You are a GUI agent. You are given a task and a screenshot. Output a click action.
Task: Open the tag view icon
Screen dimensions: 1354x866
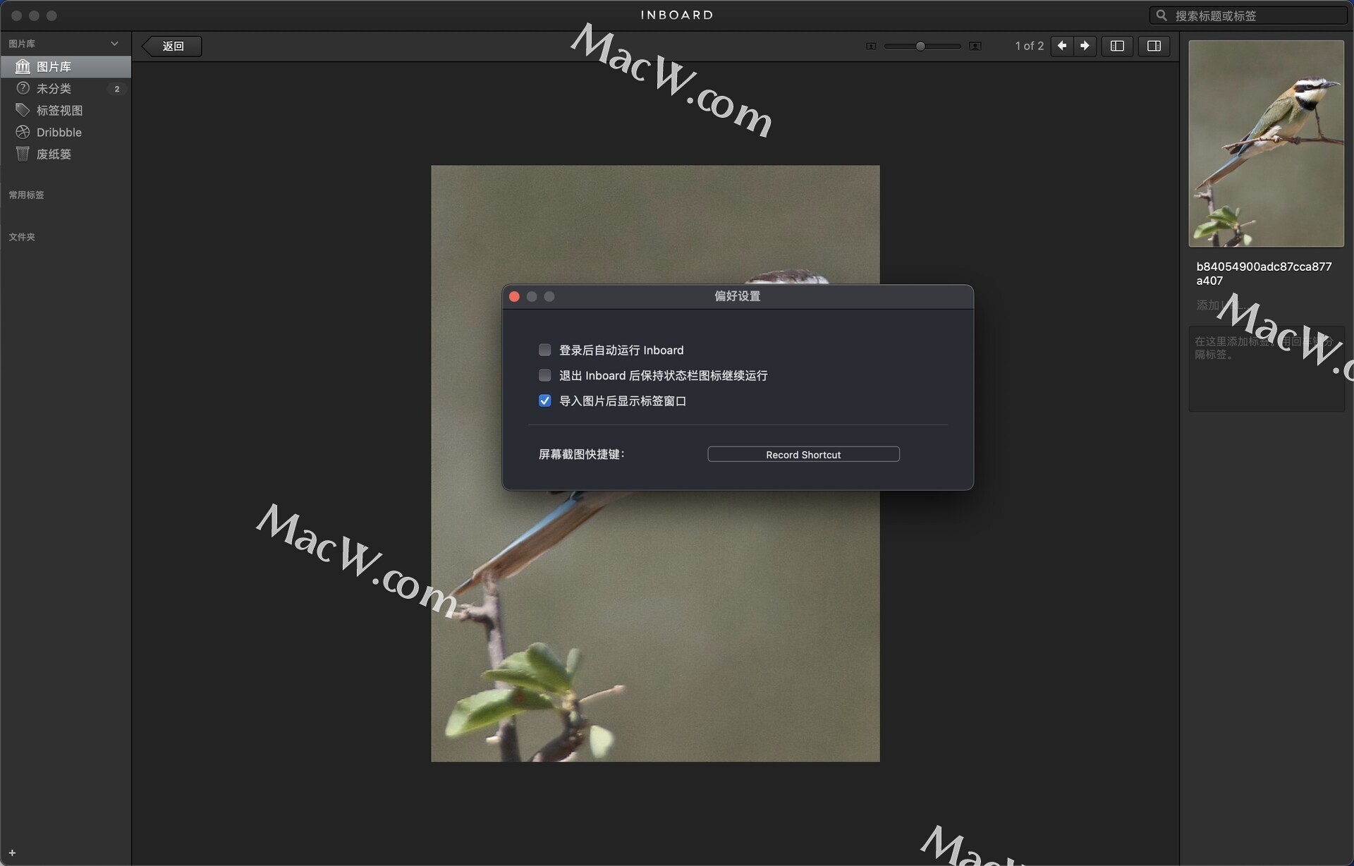pyautogui.click(x=23, y=110)
